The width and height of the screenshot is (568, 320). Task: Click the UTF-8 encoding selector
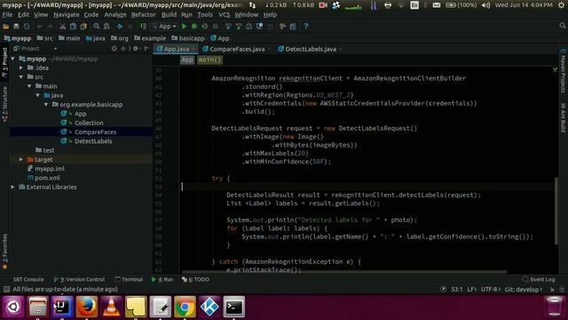click(491, 289)
